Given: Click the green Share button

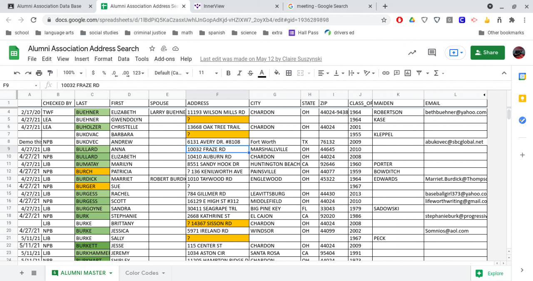Looking at the screenshot, I should [x=487, y=52].
